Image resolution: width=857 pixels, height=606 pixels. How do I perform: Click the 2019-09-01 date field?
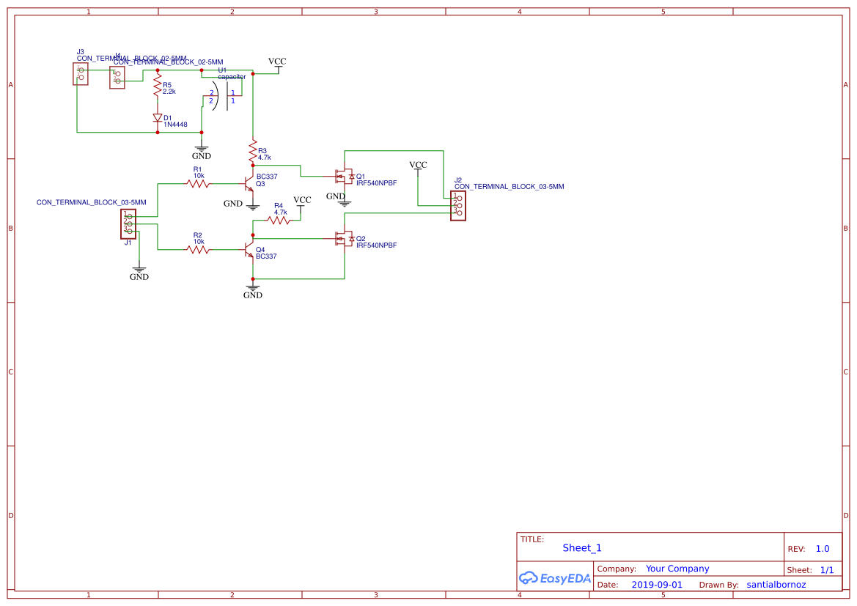[x=657, y=584]
